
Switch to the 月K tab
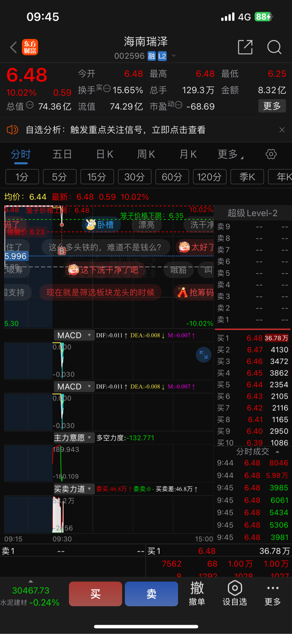pyautogui.click(x=188, y=154)
